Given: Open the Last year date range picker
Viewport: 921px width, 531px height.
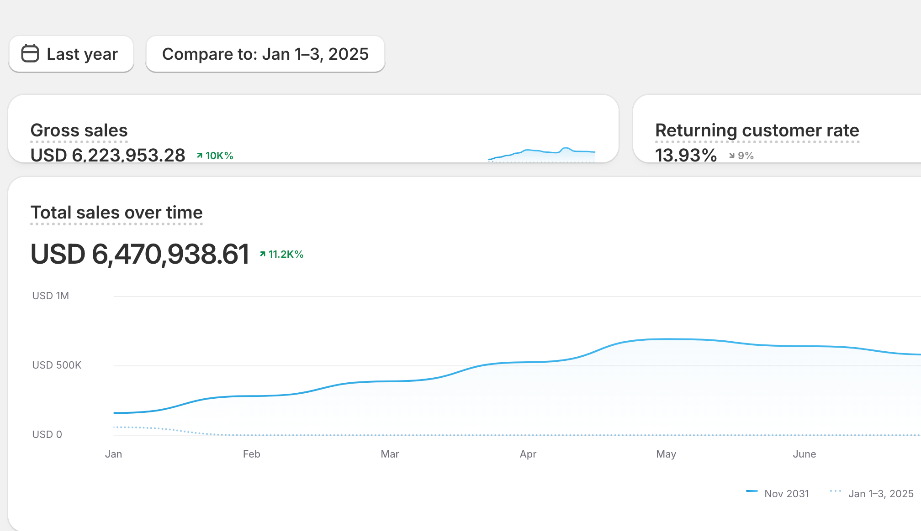Looking at the screenshot, I should 71,54.
